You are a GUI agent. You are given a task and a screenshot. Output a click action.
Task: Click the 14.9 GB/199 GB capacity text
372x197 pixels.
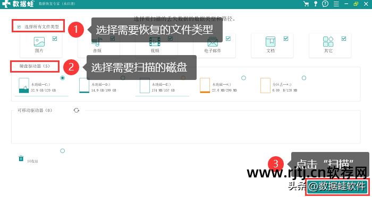[x=104, y=90]
